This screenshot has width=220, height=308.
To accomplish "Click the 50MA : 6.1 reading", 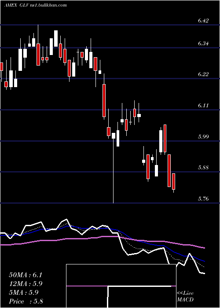I will coord(26,275).
